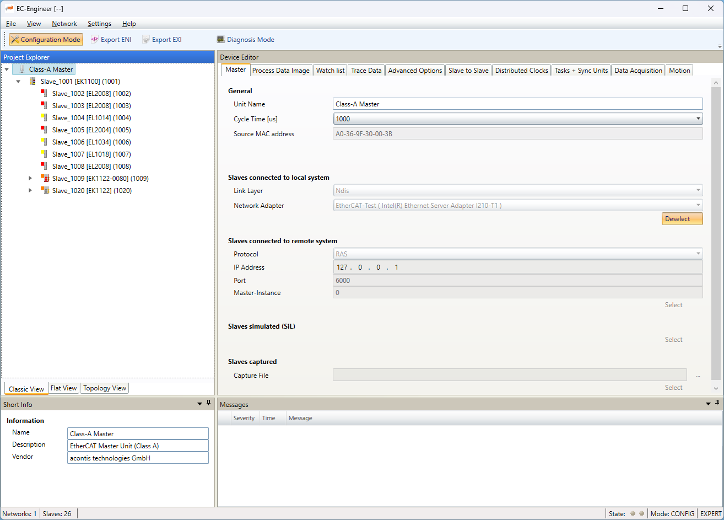Click the Export EXI icon
724x520 pixels.
[146, 40]
